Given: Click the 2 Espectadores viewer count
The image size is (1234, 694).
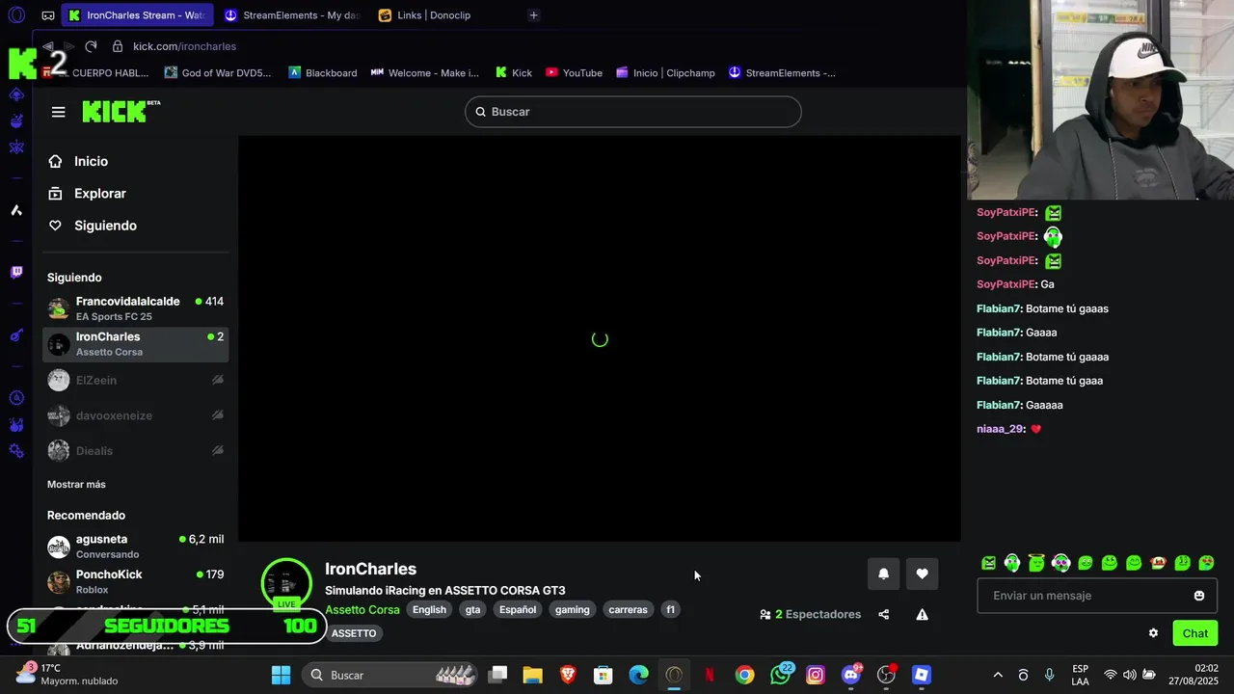Looking at the screenshot, I should click(x=810, y=614).
